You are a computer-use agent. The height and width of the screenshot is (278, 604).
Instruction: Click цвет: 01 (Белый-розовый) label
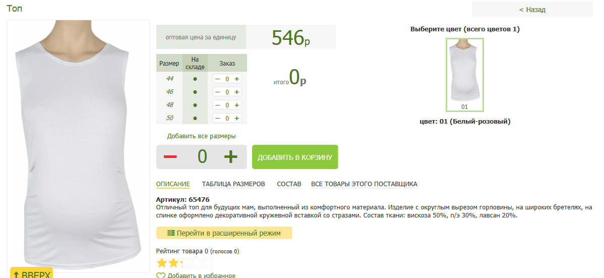click(465, 122)
